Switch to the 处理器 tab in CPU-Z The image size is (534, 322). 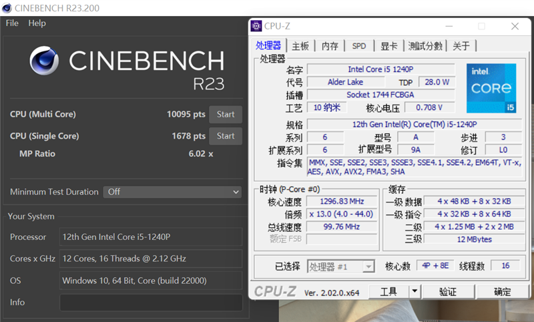pyautogui.click(x=268, y=45)
